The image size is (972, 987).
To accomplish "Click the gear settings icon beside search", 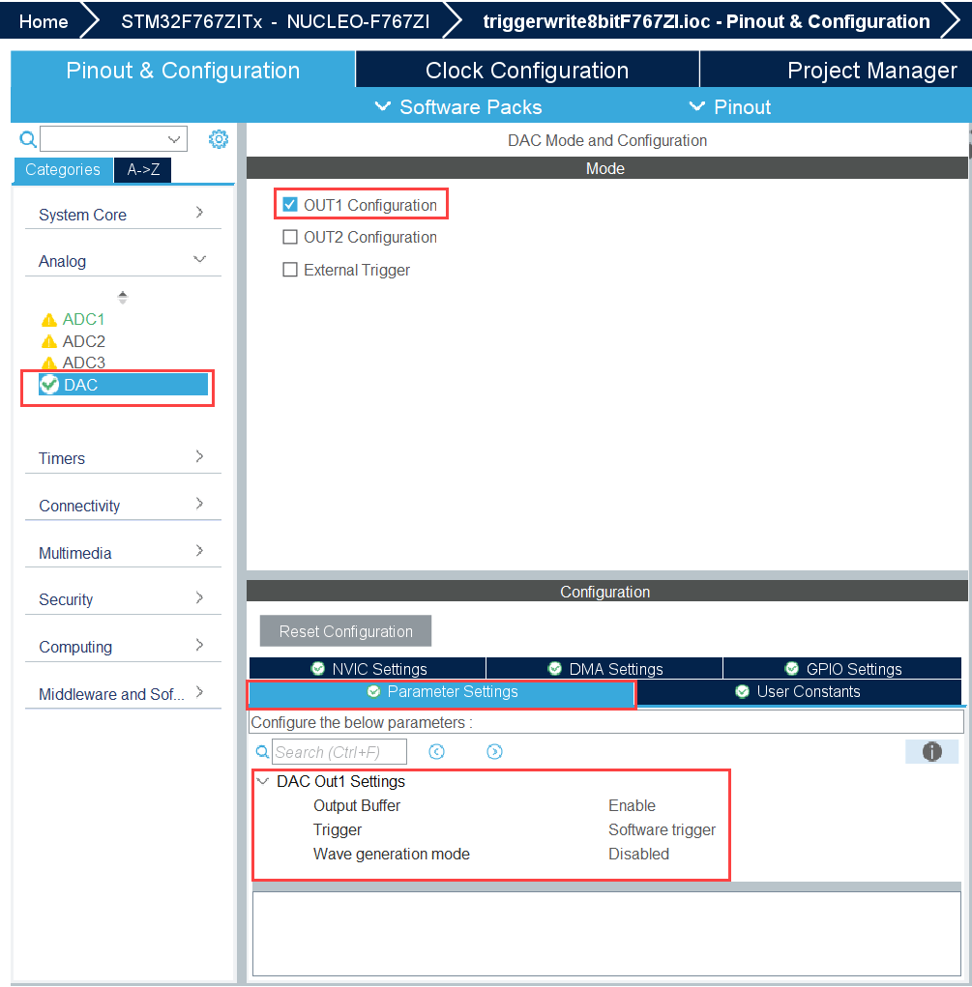I will pyautogui.click(x=219, y=139).
